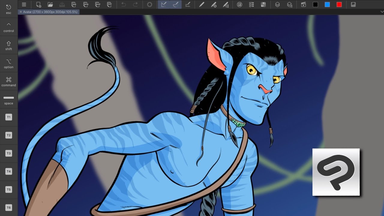The image size is (384, 216).
Task: Tap the shift modifier key
Action: (x=9, y=45)
